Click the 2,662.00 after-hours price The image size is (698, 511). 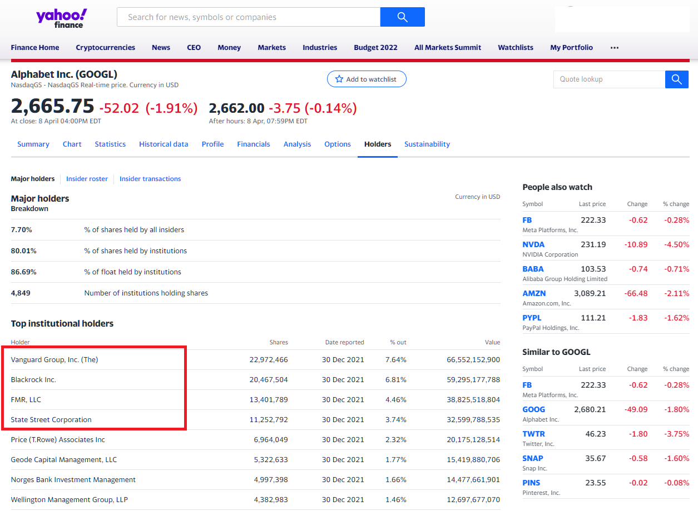[x=237, y=108]
